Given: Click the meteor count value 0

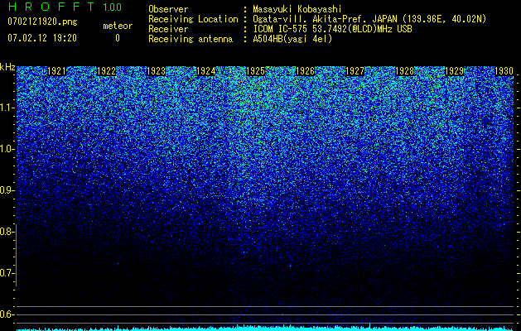Looking at the screenshot, I should pos(118,38).
